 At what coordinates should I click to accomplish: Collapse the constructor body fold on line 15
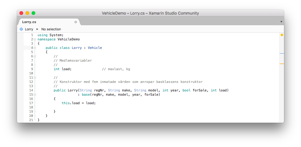(x=35, y=94)
